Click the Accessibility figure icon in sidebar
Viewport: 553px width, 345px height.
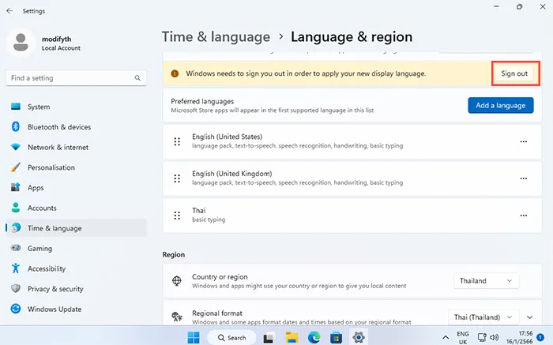tap(16, 268)
